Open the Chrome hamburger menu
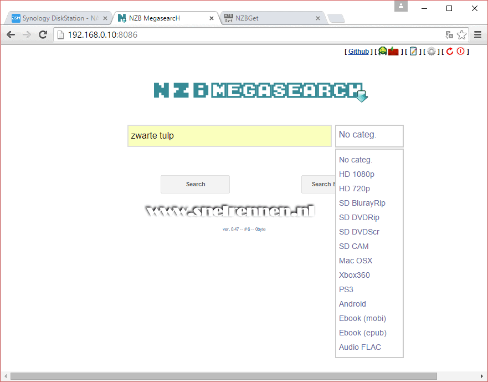This screenshot has height=382, width=488. pyautogui.click(x=477, y=35)
